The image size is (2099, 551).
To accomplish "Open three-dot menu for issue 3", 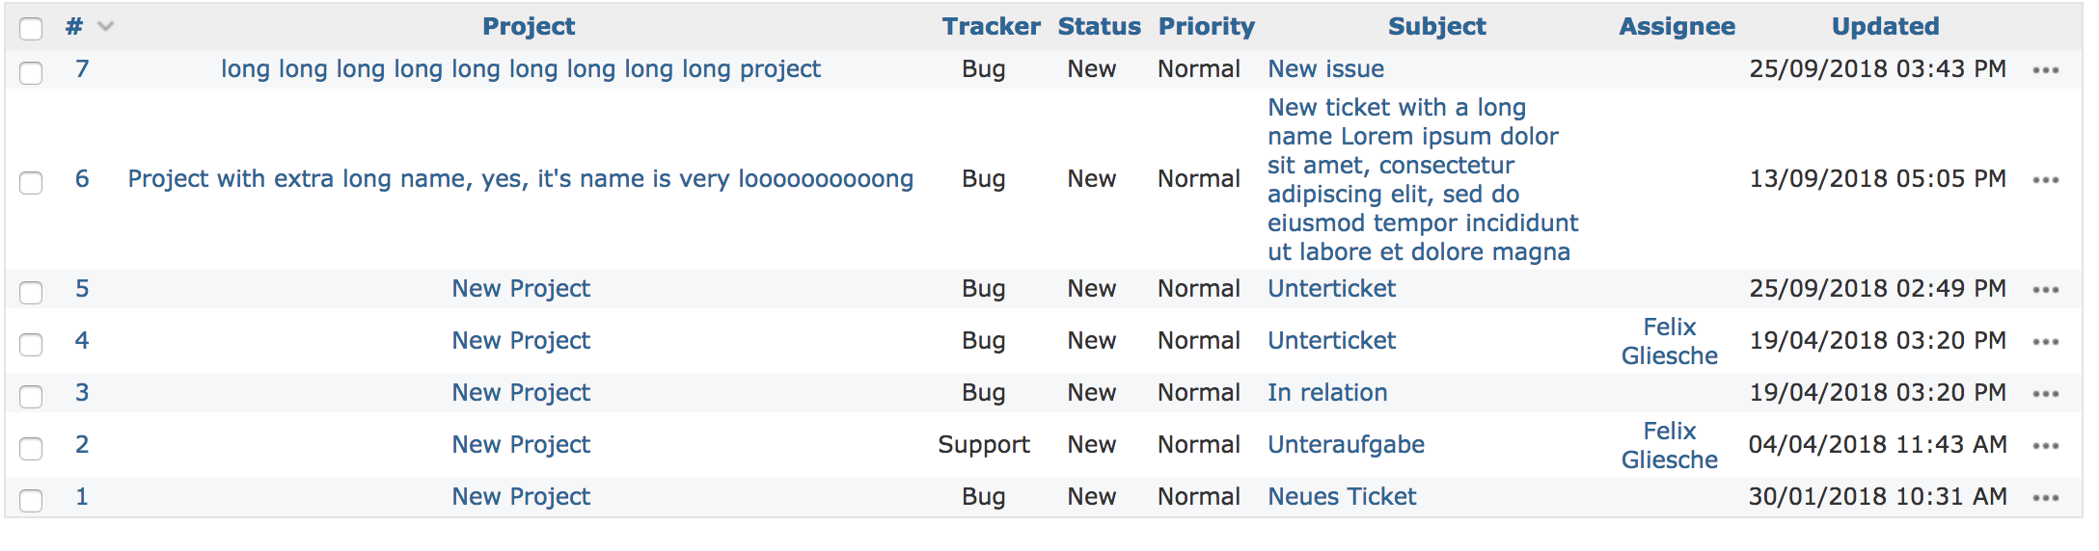I will [x=2045, y=394].
